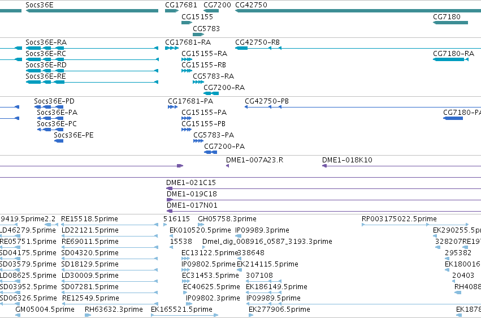Click the CG17681 gene label
The height and width of the screenshot is (318, 481).
click(181, 5)
